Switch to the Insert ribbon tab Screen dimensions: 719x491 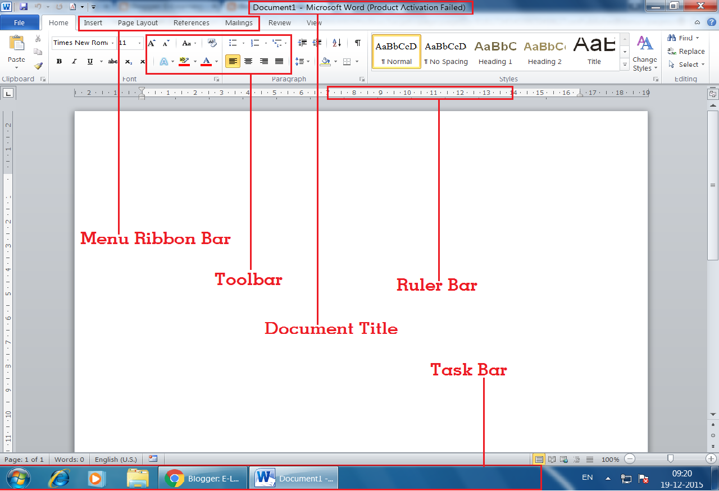tap(93, 23)
